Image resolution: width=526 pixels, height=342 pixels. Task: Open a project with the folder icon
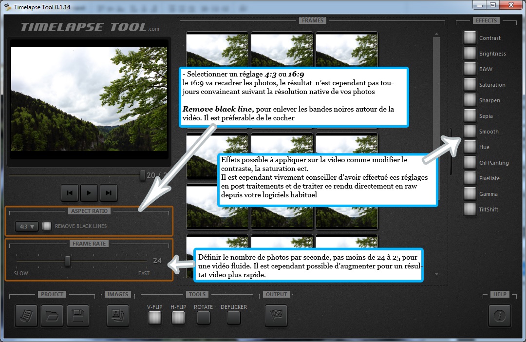pyautogui.click(x=52, y=316)
